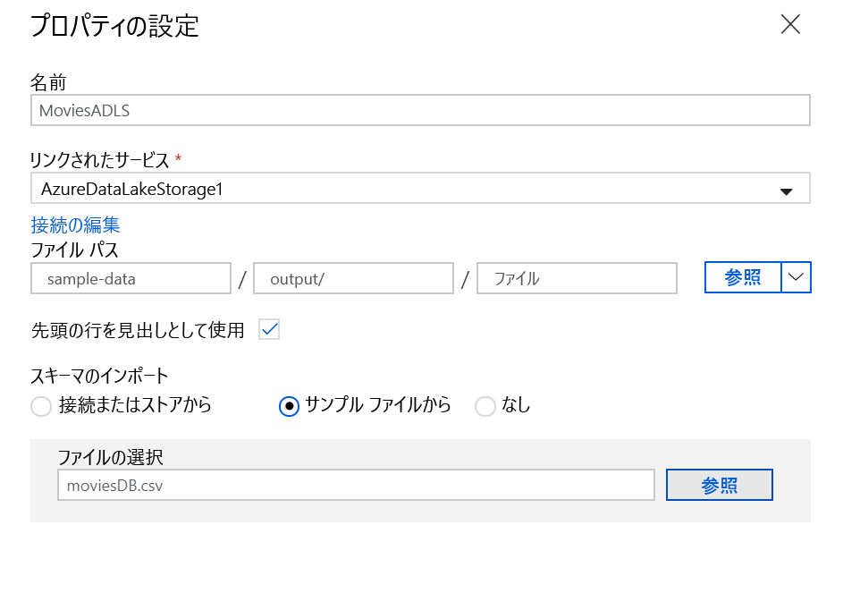Click the X icon at top right
Image resolution: width=843 pixels, height=593 pixels.
point(790,25)
